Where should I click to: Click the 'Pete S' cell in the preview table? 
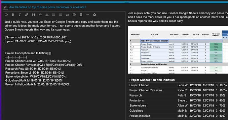point(182,96)
